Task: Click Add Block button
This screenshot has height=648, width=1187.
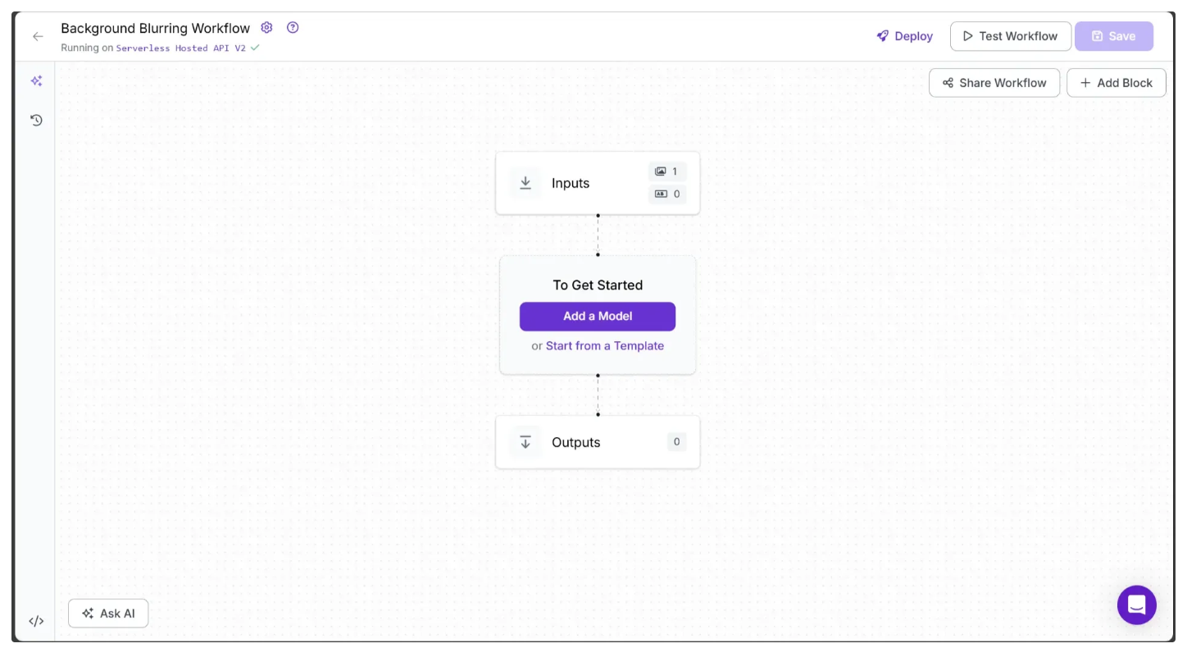Action: pos(1116,83)
